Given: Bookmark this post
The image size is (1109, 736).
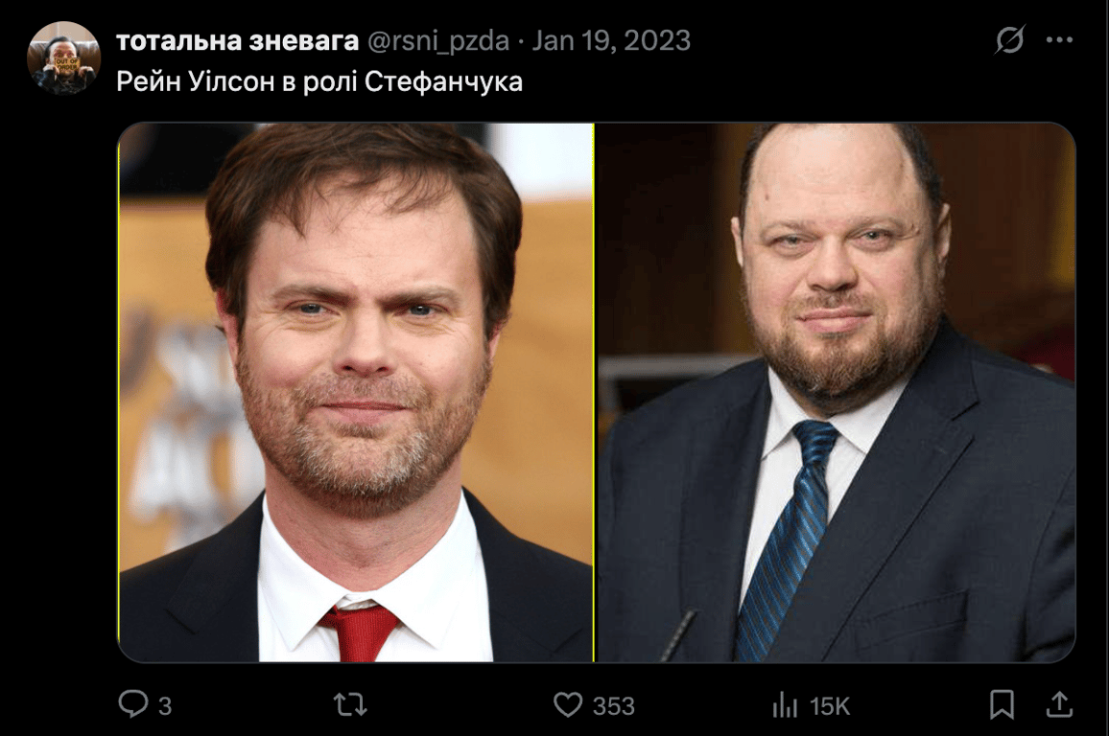Looking at the screenshot, I should [1002, 704].
